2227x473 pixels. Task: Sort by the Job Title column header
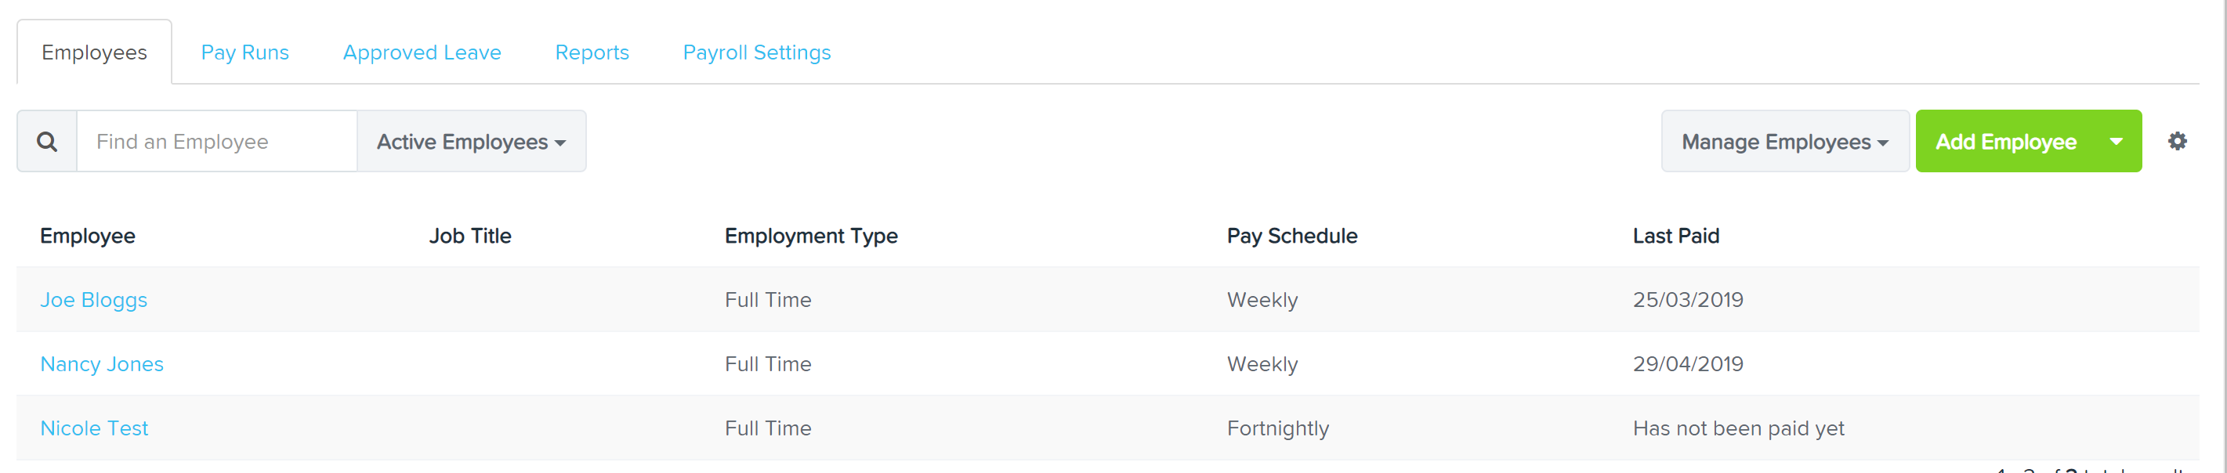click(470, 236)
